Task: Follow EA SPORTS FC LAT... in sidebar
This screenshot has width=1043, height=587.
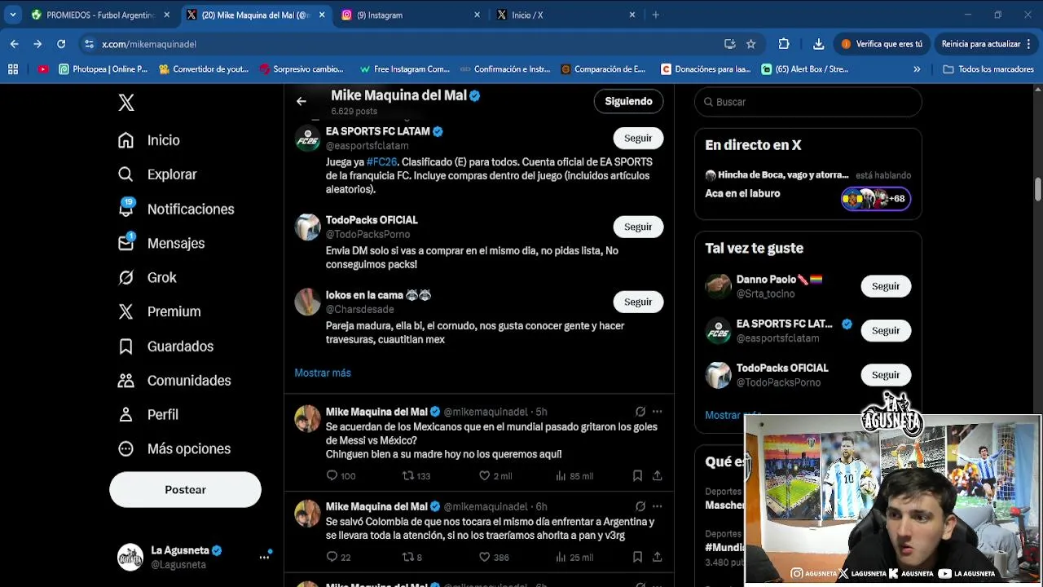Action: (x=886, y=330)
